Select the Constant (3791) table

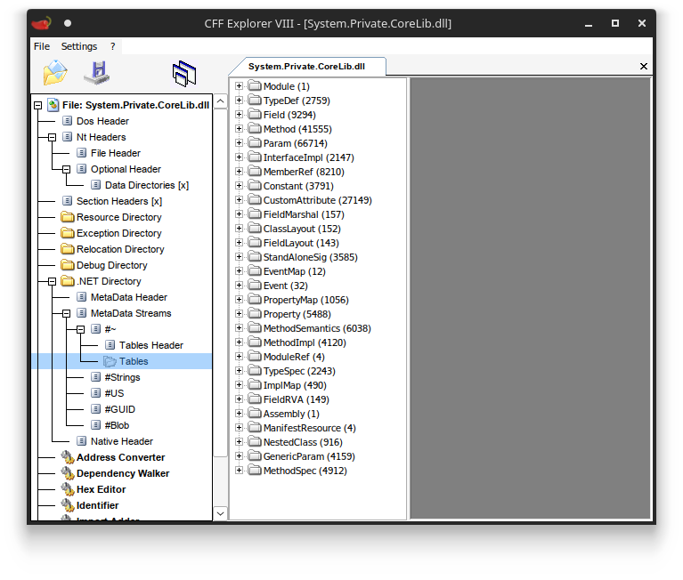(x=298, y=186)
